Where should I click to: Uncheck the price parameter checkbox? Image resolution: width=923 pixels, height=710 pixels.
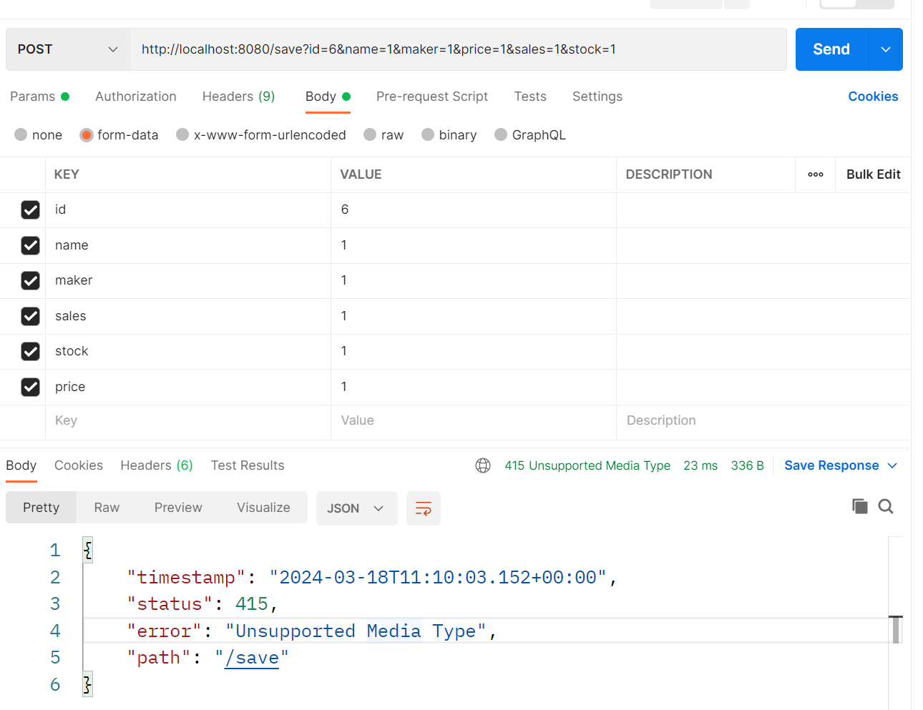30,387
